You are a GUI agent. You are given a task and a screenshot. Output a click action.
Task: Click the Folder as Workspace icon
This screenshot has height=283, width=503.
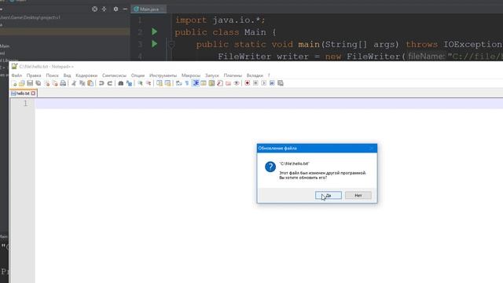tap(228, 83)
